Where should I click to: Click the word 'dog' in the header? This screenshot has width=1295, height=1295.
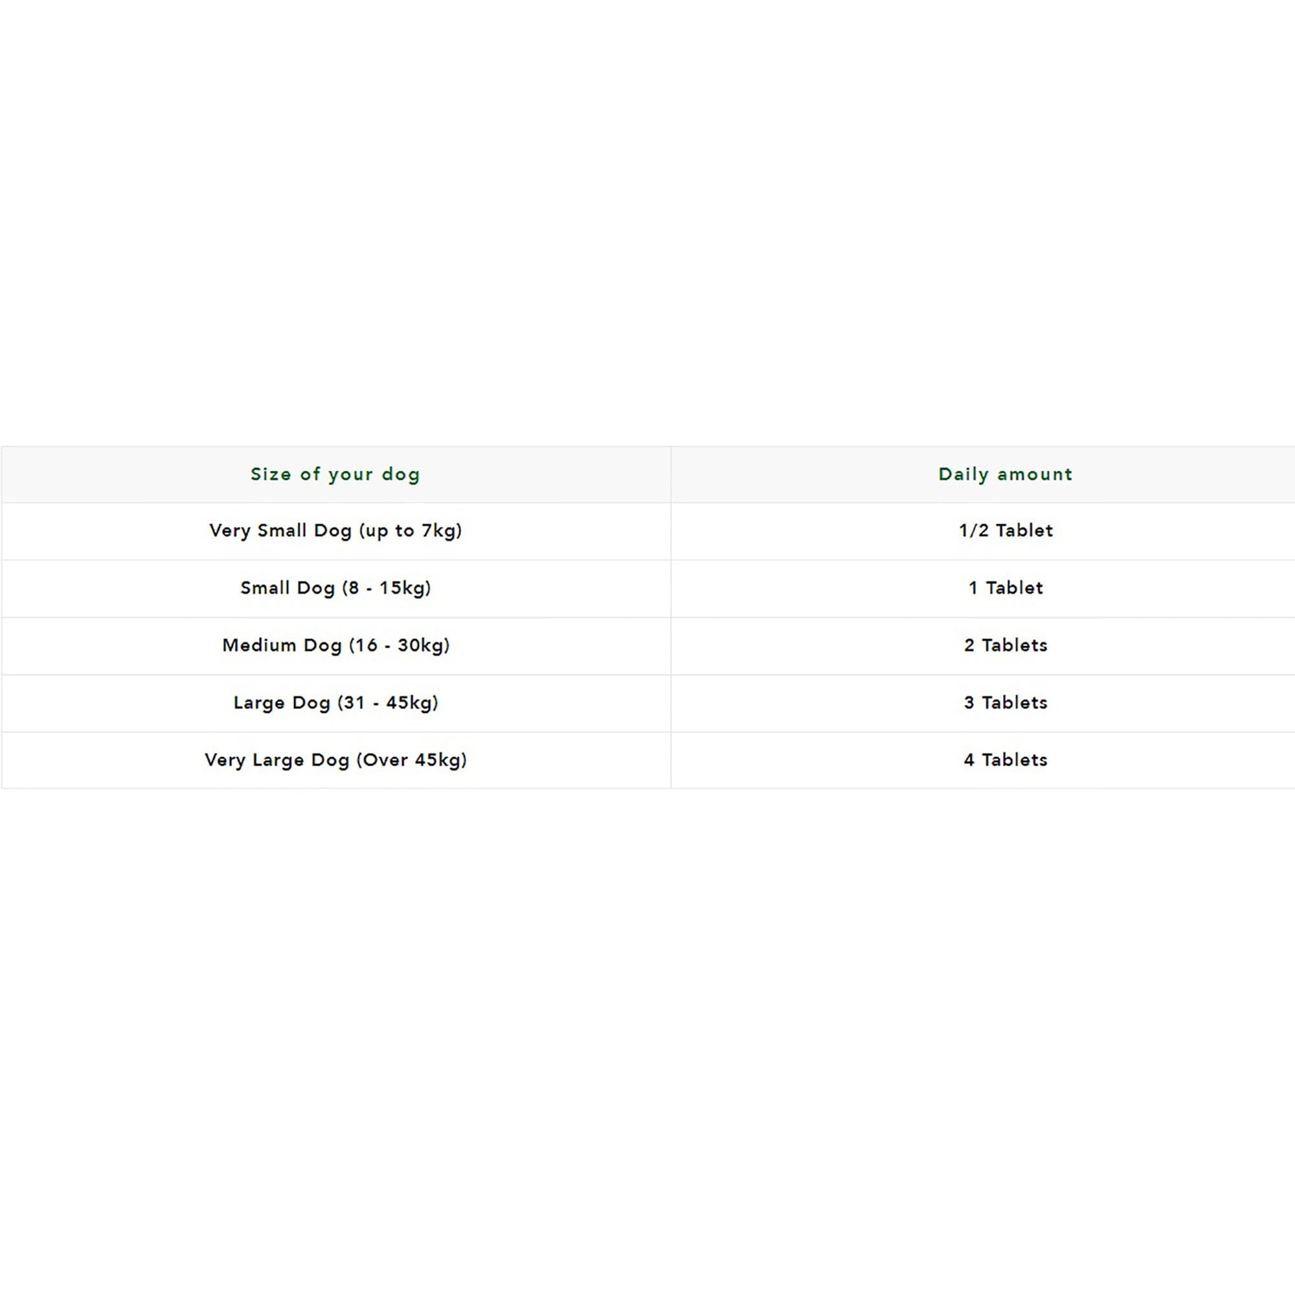coord(400,475)
